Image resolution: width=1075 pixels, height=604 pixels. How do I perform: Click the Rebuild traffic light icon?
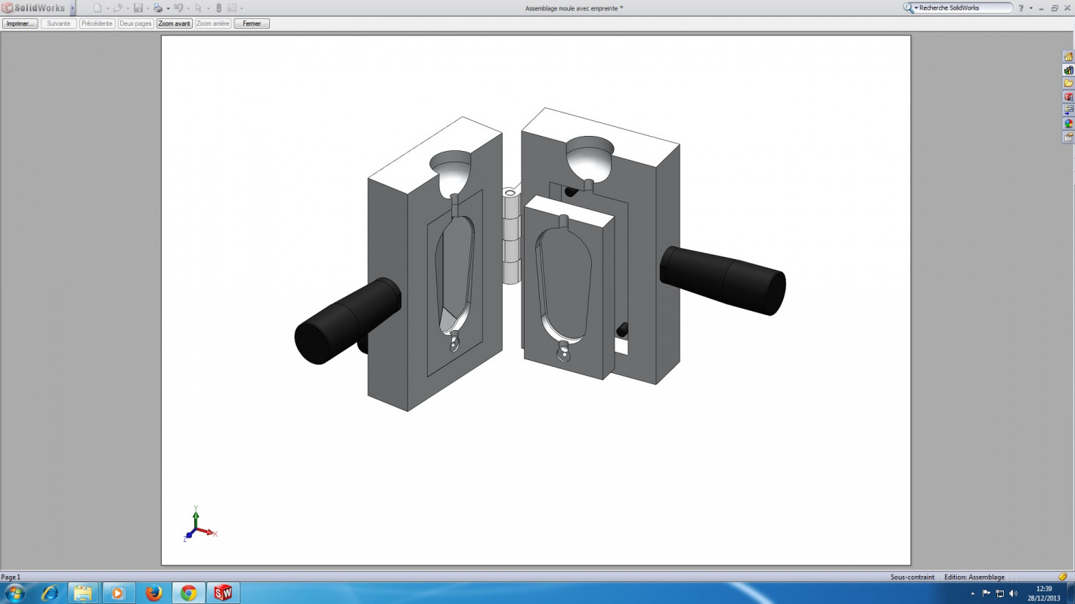pyautogui.click(x=218, y=8)
